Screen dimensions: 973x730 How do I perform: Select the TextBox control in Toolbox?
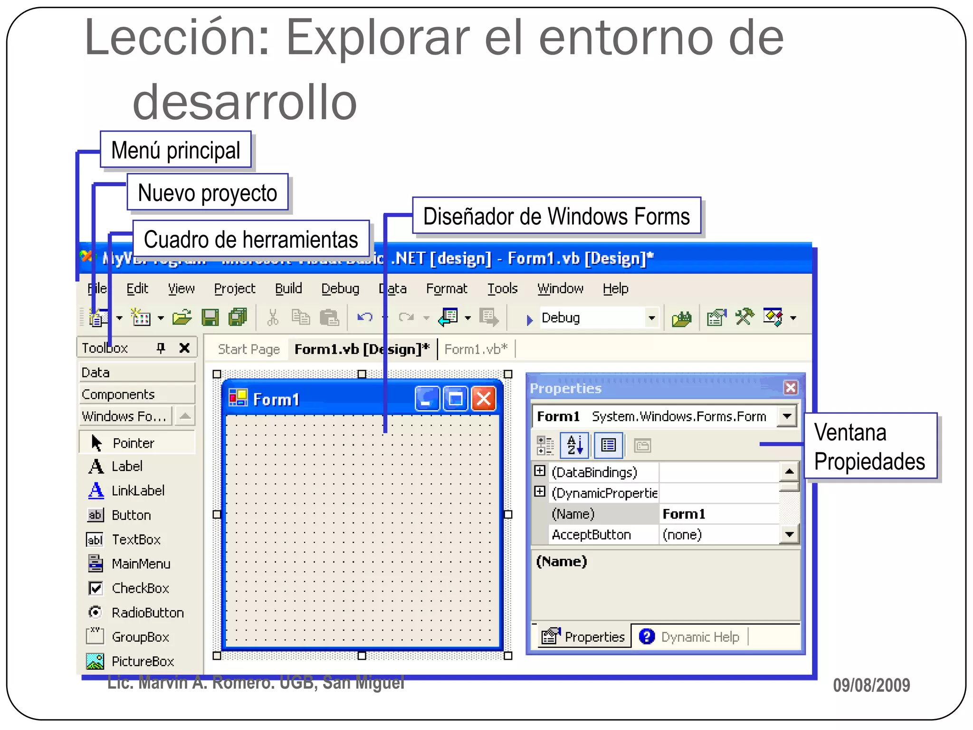pos(137,539)
